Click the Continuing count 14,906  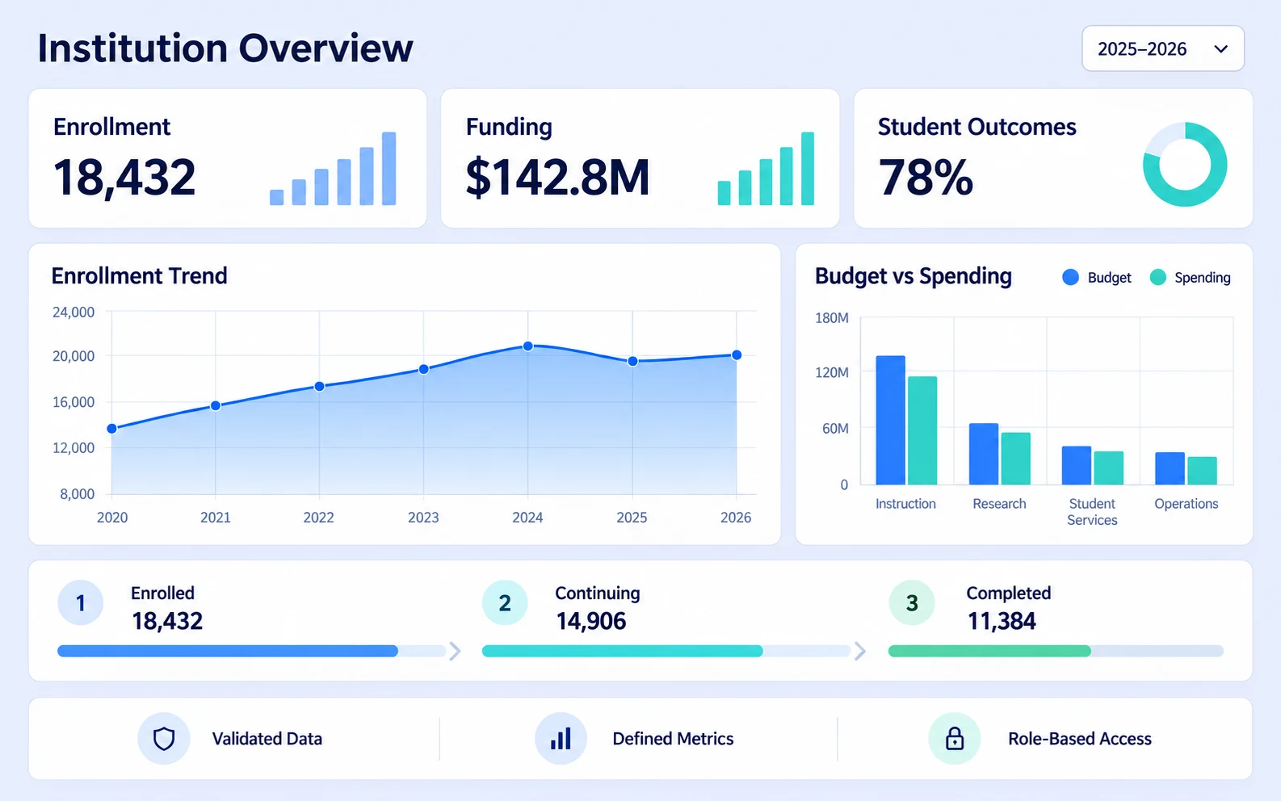pyautogui.click(x=591, y=621)
